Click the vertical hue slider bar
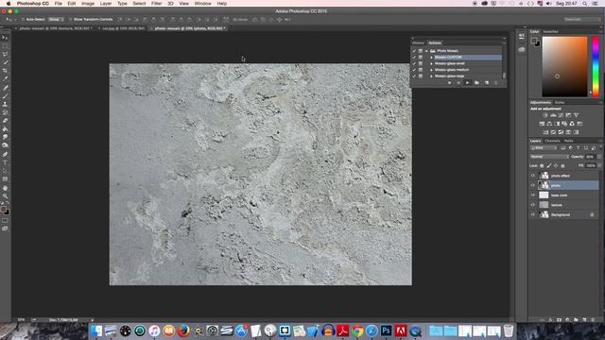Screen dimensions: 605x340 coord(596,67)
